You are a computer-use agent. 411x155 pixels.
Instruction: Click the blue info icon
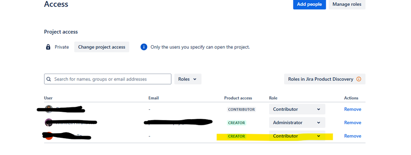pyautogui.click(x=144, y=47)
